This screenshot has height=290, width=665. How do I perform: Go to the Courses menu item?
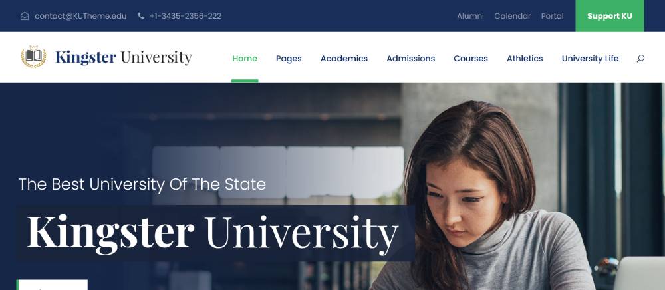471,59
